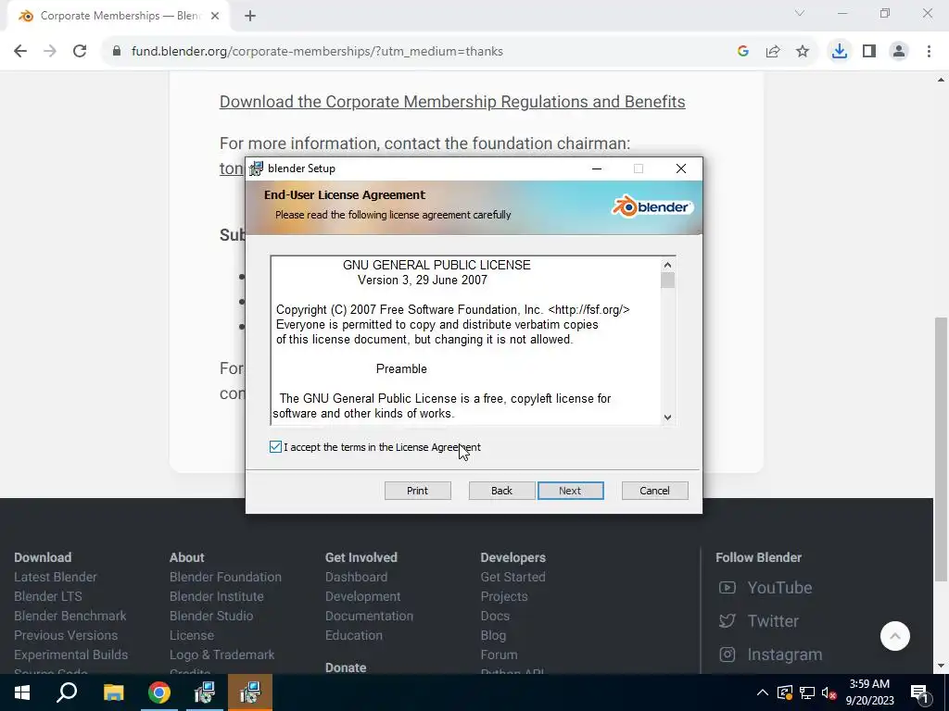Open Education footer link
Image resolution: width=949 pixels, height=711 pixels.
coord(354,635)
